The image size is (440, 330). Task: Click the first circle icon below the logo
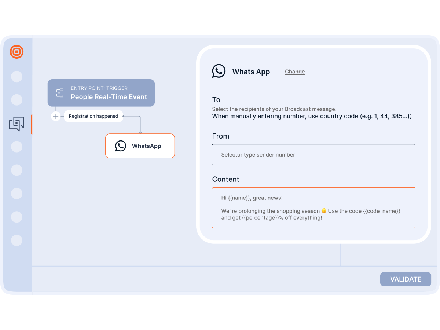point(16,77)
